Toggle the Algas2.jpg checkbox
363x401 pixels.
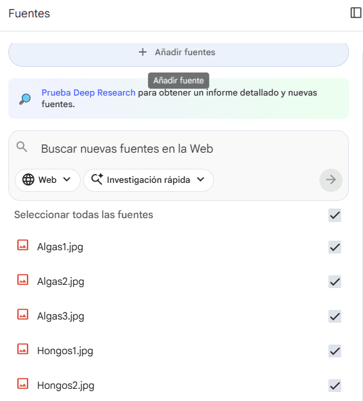pyautogui.click(x=335, y=282)
